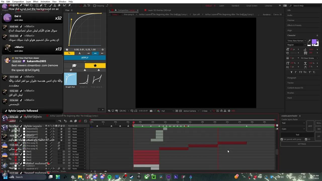This screenshot has height=181, width=322.
Task: Select the double-arrow ease direction button
Action: tap(95, 53)
